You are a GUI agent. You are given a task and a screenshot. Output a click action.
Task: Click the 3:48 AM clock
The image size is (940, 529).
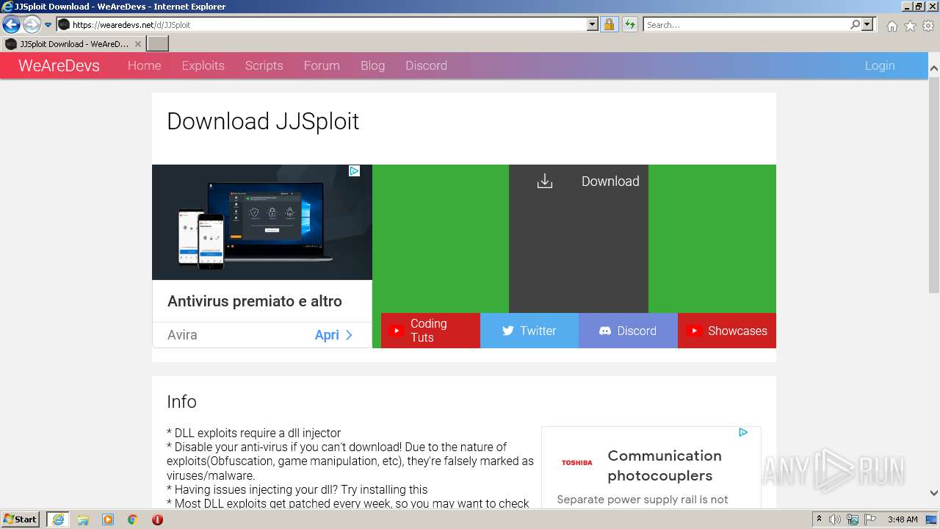[903, 519]
